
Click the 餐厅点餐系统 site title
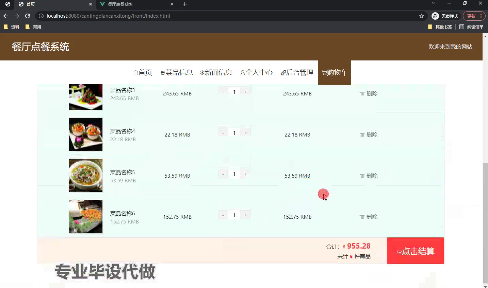pos(40,47)
